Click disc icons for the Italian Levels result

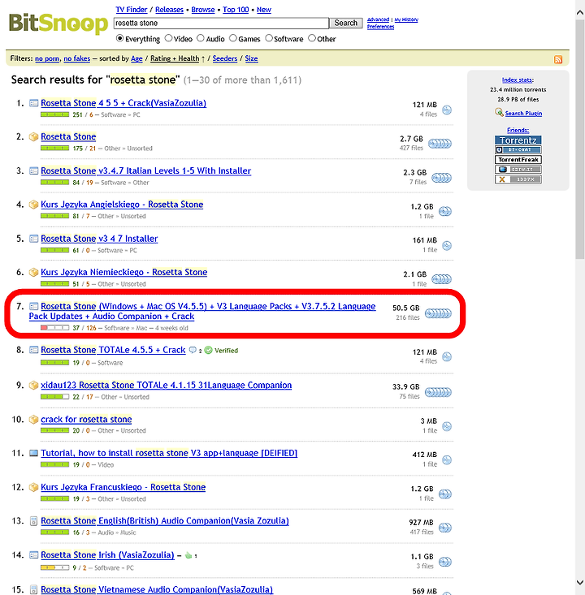[441, 177]
